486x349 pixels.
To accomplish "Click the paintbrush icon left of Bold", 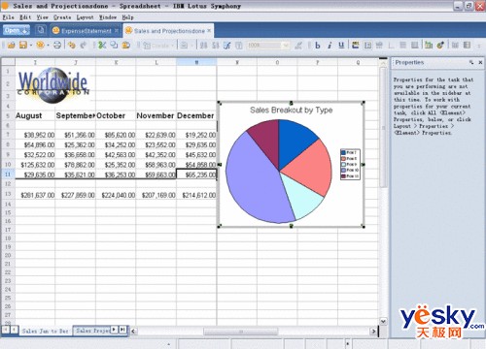I will point(298,46).
